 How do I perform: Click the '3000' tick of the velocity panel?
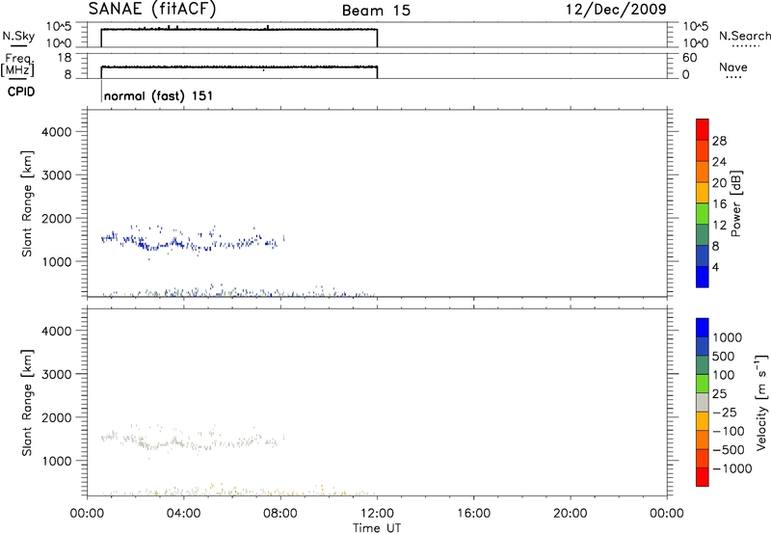coord(57,374)
